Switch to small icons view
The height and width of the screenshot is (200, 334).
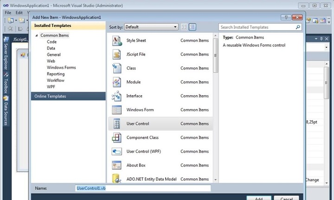pos(184,27)
